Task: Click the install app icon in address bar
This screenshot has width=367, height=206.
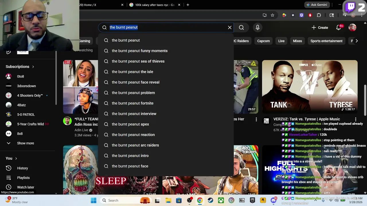Action: (x=265, y=15)
